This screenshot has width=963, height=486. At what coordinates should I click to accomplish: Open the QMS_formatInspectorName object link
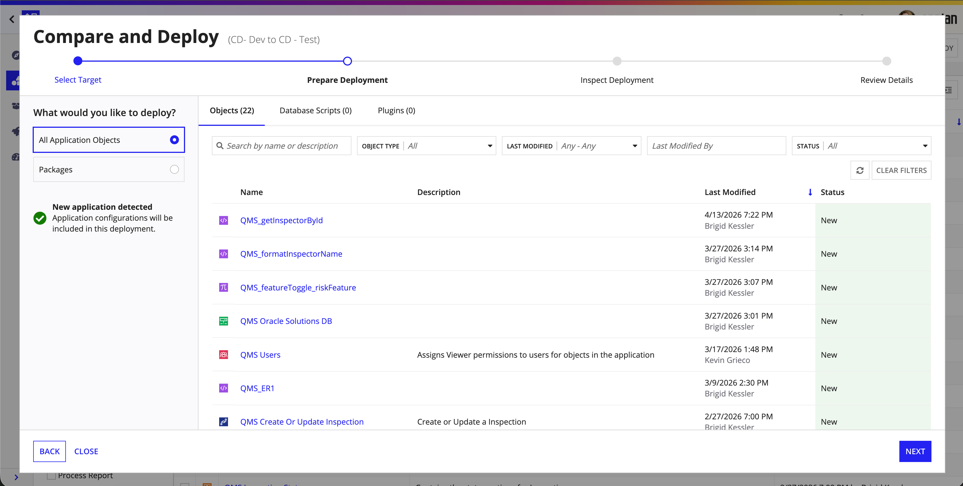pyautogui.click(x=291, y=254)
